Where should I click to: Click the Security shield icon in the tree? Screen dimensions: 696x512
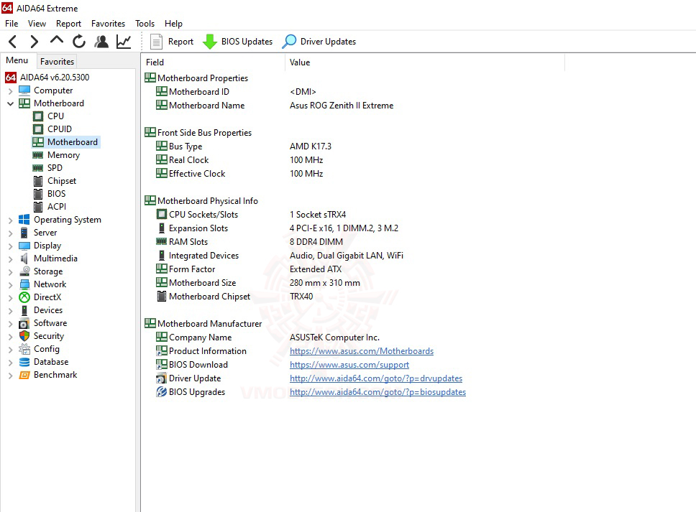click(x=24, y=336)
